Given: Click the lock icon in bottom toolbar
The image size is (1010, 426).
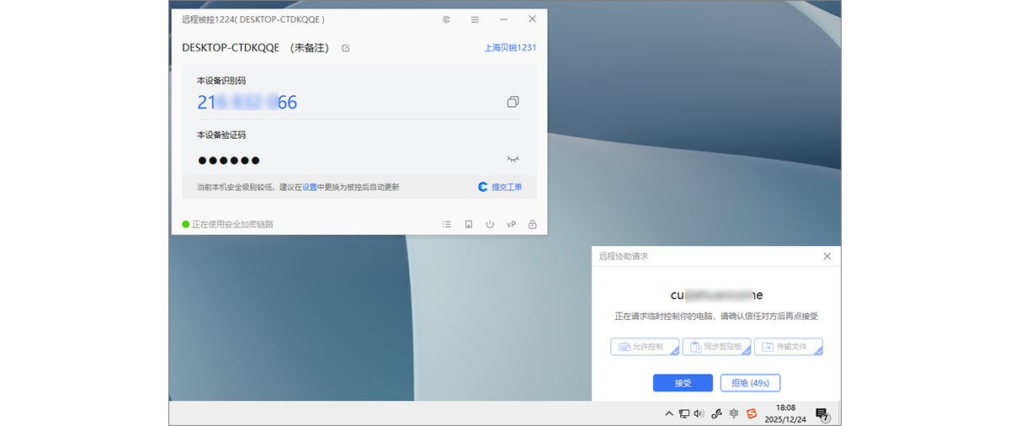Looking at the screenshot, I should (x=532, y=225).
